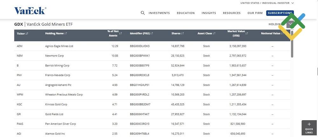
Task: Click the 12.29 net assets value
Action: point(115,46)
